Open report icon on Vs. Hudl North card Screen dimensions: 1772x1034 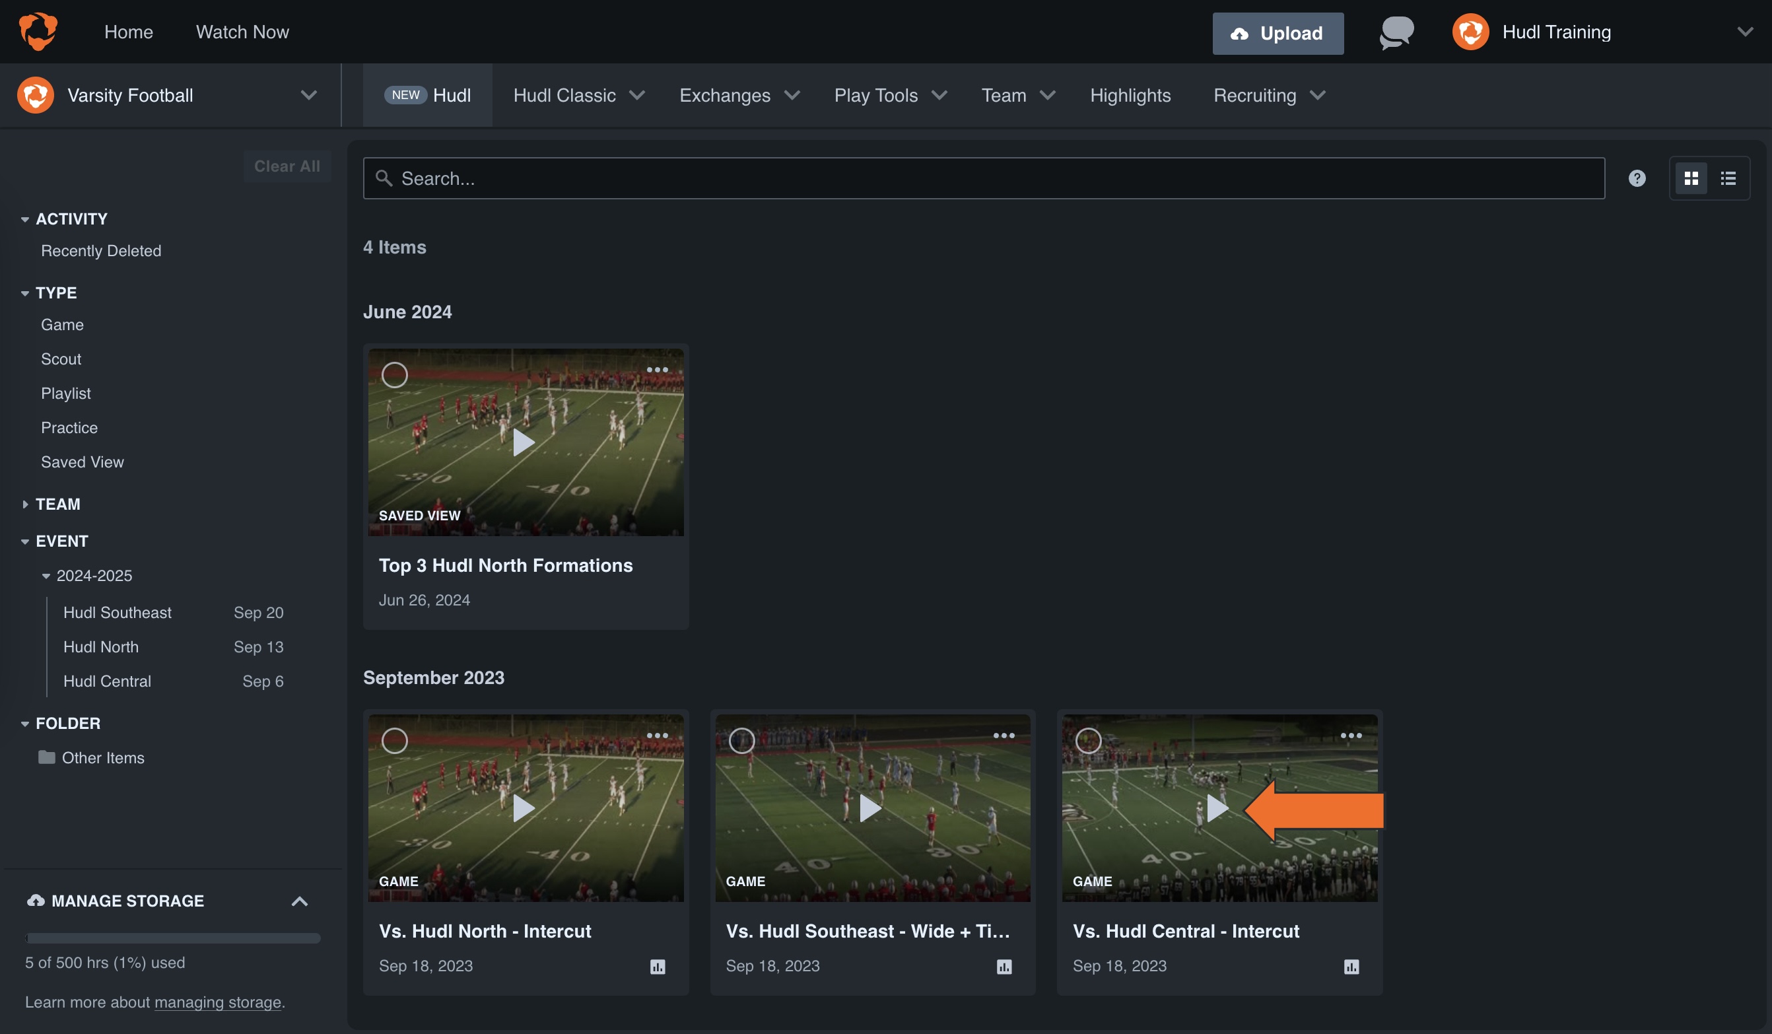tap(658, 967)
